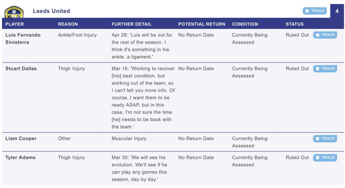Open Liam Cooper player name
The image size is (345, 188).
point(21,139)
